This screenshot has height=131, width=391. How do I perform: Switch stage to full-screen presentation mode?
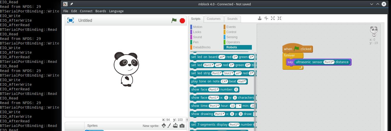[70, 20]
